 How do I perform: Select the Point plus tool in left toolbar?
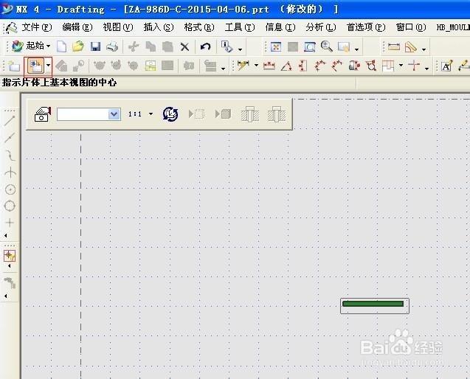pyautogui.click(x=10, y=223)
